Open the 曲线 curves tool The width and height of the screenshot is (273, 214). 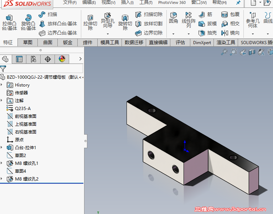point(268,18)
